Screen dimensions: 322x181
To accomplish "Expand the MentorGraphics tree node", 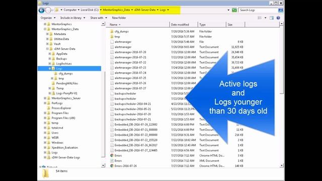I will [x=45, y=24].
